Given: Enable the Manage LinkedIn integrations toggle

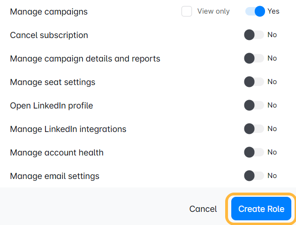Looking at the screenshot, I should (254, 129).
